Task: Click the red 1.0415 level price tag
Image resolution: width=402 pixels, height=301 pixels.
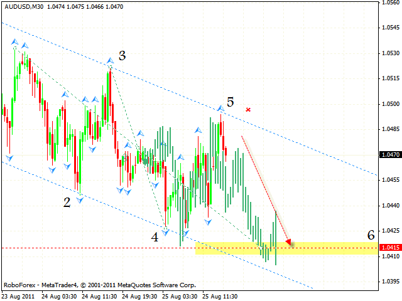Action: [391, 248]
